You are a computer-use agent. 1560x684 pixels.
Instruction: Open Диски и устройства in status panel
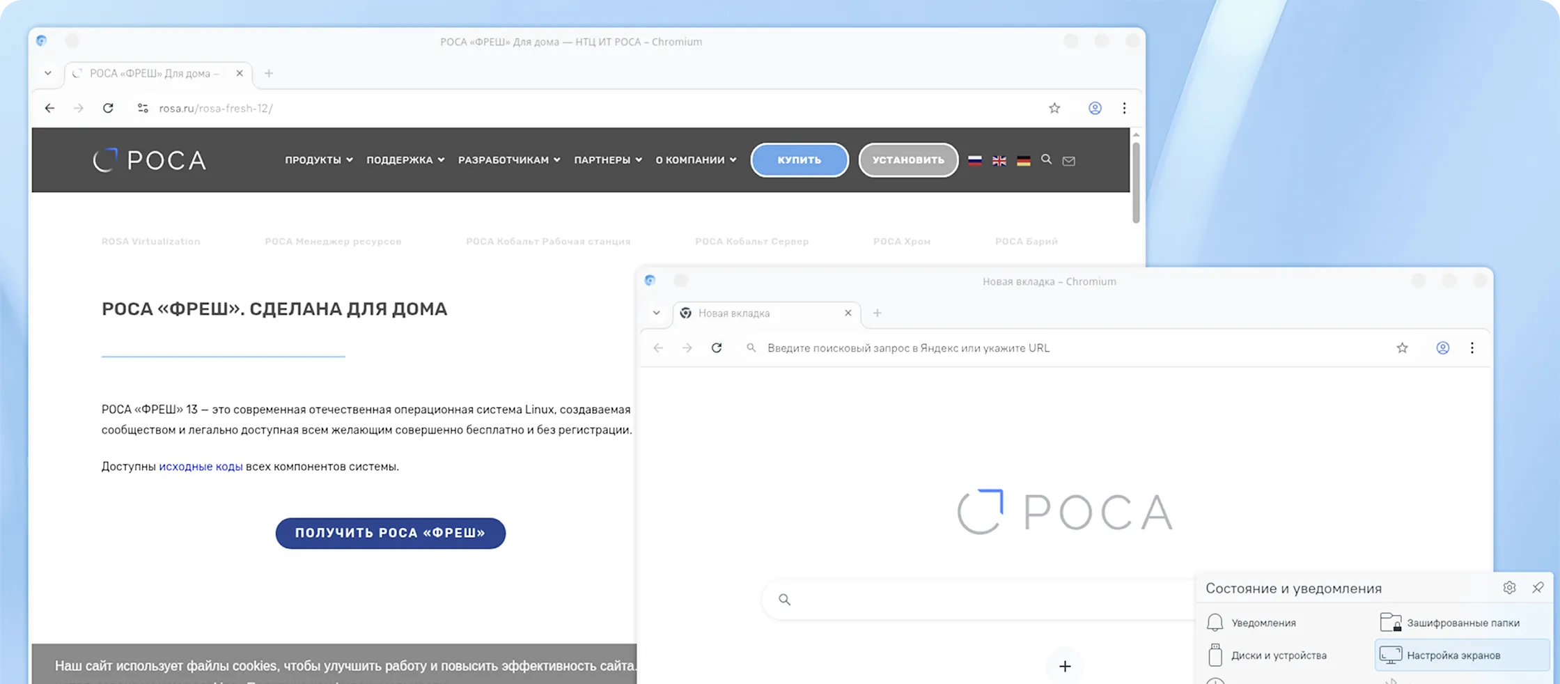pos(1266,655)
